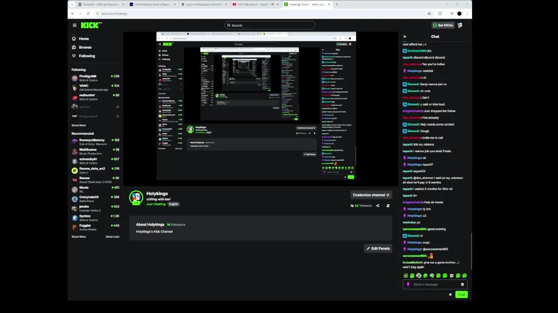The height and width of the screenshot is (313, 558).
Task: Mute the Petit Biscuit tab audio
Action: [272, 4]
